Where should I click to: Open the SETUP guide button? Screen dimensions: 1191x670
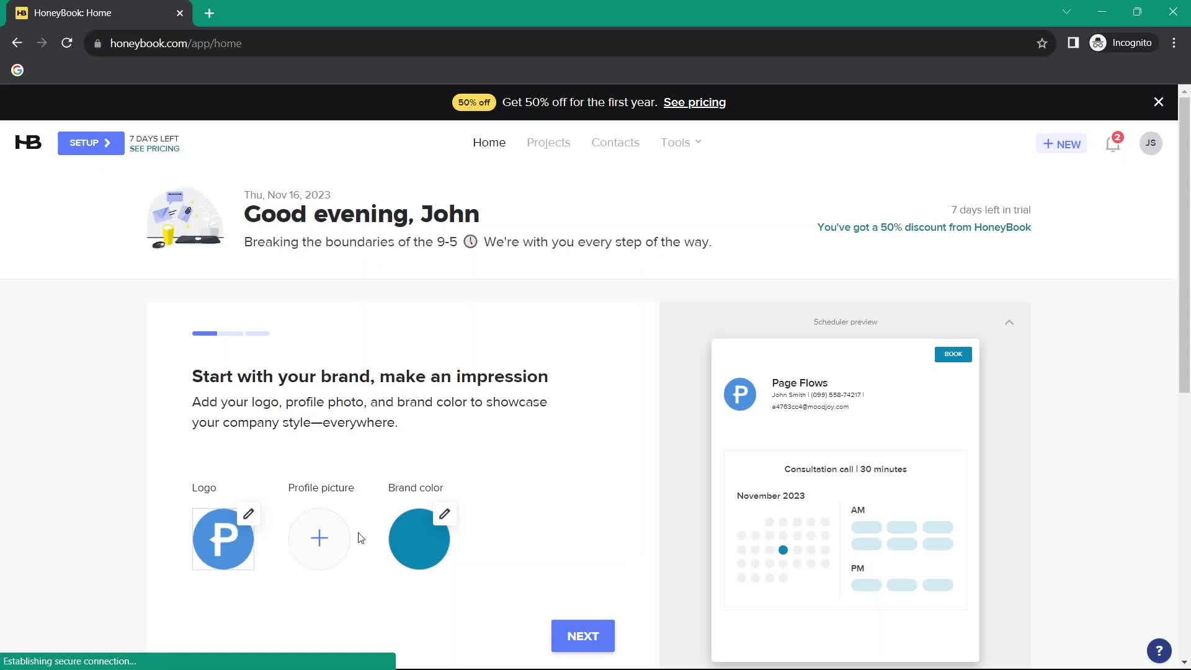coord(91,143)
